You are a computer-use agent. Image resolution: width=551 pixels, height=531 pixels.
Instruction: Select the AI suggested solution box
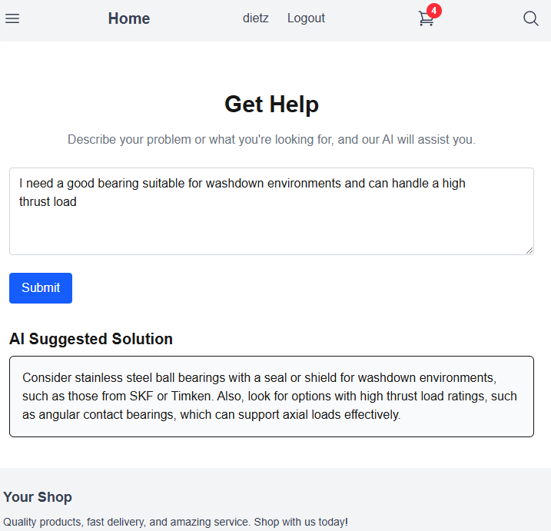click(271, 397)
